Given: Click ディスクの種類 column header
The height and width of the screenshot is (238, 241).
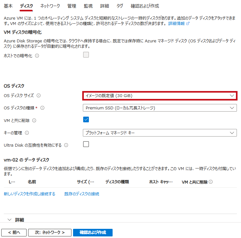Looking at the screenshot, I should pos(117,182).
